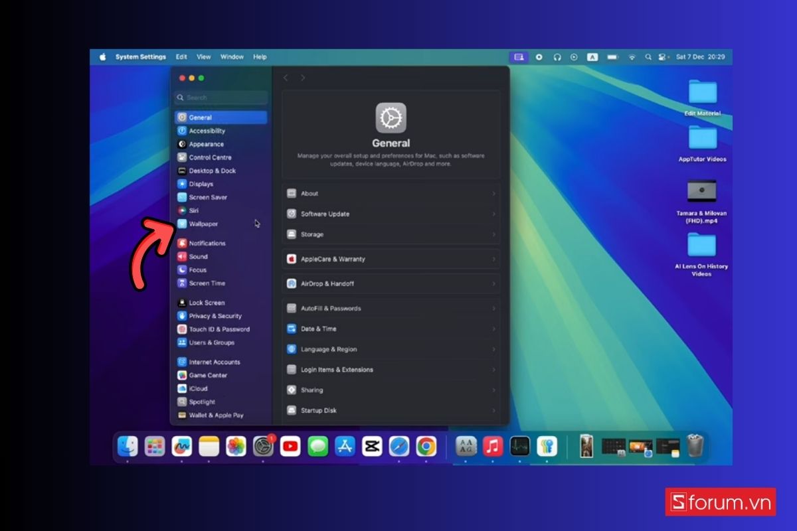The image size is (797, 531).
Task: Go to Sound settings
Action: [221, 256]
